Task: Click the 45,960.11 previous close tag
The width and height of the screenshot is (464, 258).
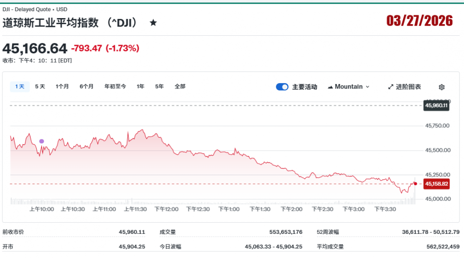Action: [436, 105]
